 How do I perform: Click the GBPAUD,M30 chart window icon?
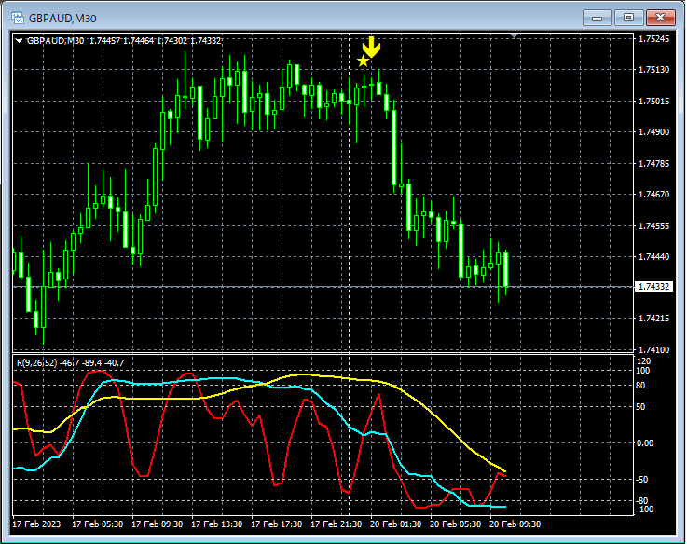pyautogui.click(x=18, y=18)
